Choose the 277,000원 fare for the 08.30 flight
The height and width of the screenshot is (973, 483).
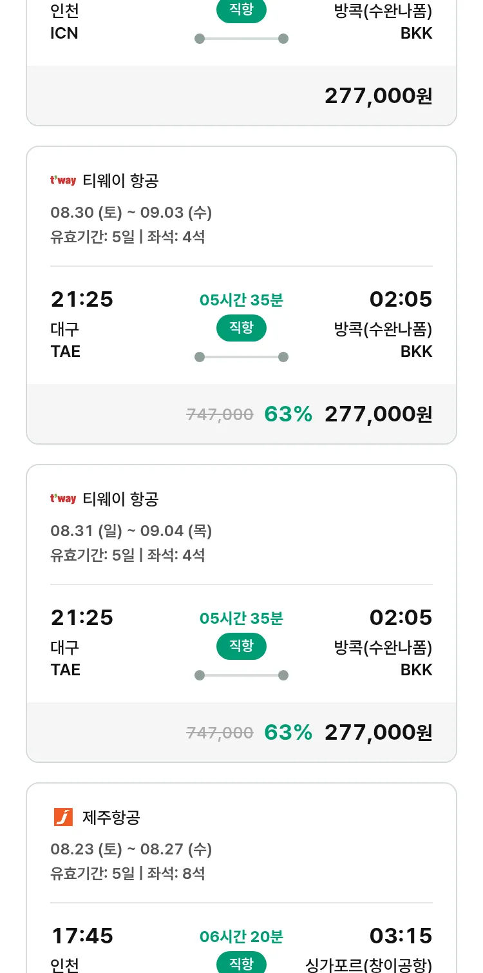(x=378, y=414)
